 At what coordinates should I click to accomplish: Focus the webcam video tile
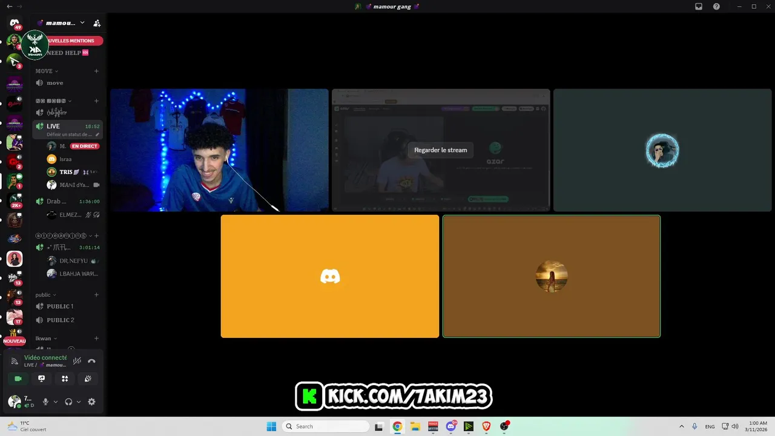(219, 150)
